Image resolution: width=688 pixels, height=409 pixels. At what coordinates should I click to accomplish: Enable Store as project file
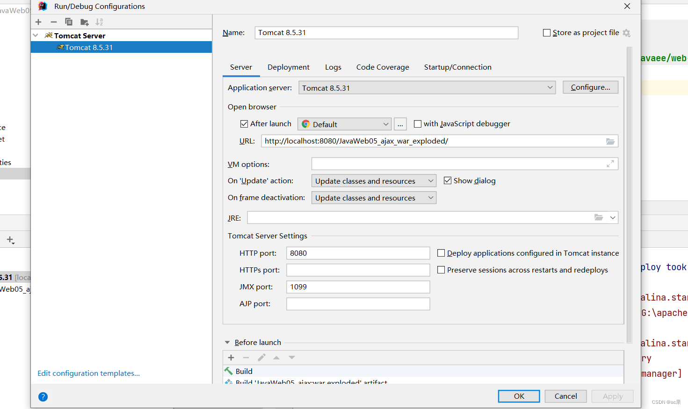click(x=547, y=33)
